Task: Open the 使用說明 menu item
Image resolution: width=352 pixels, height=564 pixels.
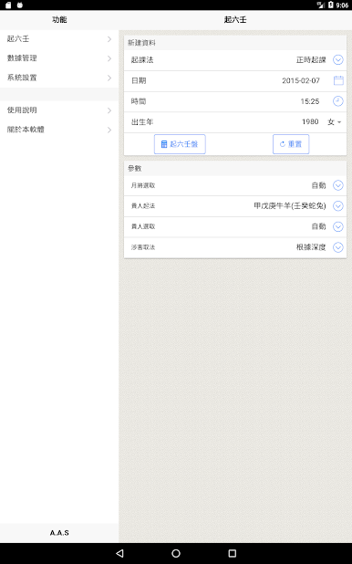Action: coord(59,110)
